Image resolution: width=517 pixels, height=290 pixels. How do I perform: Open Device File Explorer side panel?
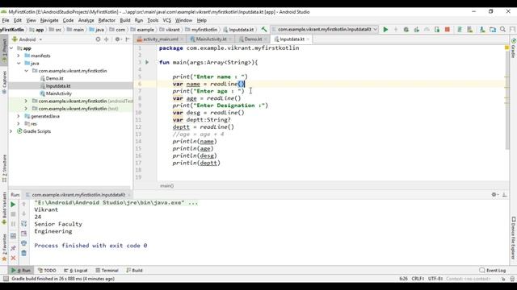pyautogui.click(x=513, y=238)
